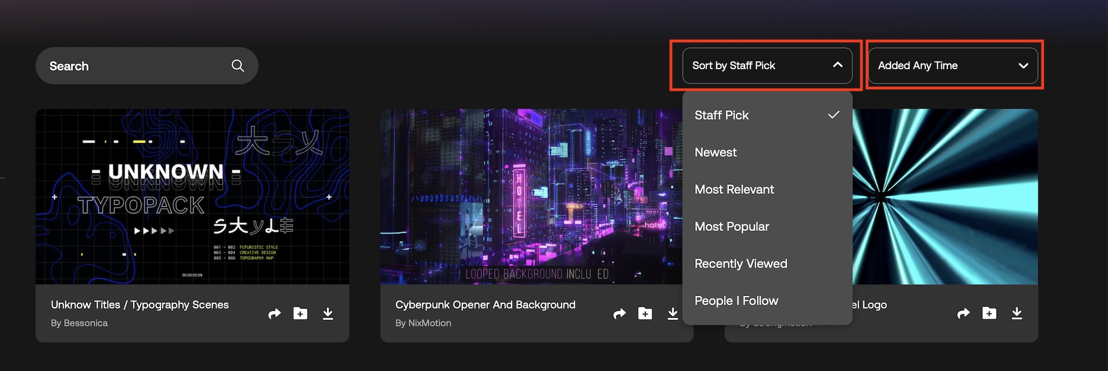
Task: Choose Newest in sort menu
Action: pyautogui.click(x=767, y=152)
